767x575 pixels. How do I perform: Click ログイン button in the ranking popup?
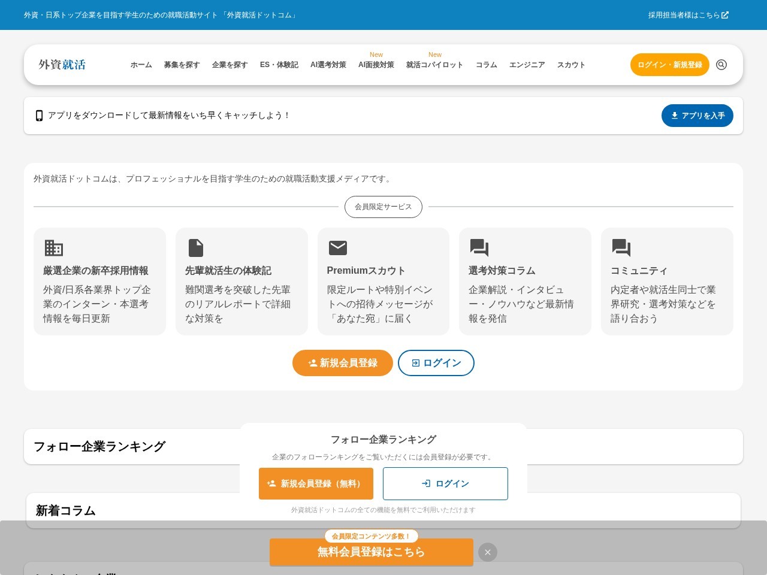(445, 483)
